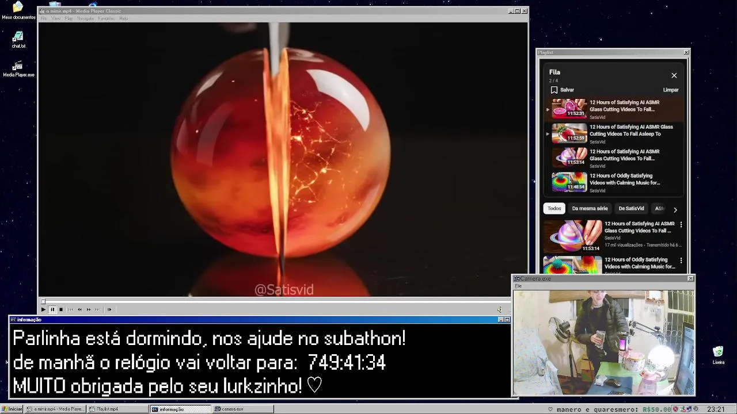Image resolution: width=737 pixels, height=414 pixels.
Task: Click Play button in Media Player Classic
Action: pos(43,309)
